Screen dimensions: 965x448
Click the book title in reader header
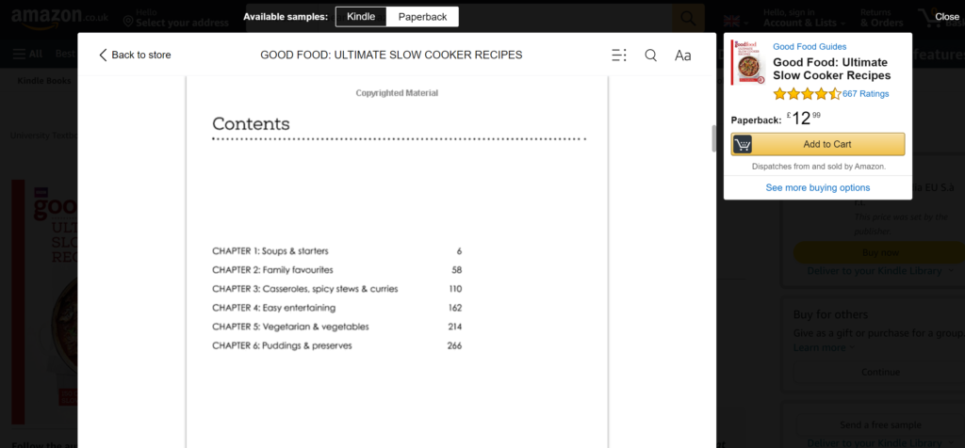(x=391, y=55)
